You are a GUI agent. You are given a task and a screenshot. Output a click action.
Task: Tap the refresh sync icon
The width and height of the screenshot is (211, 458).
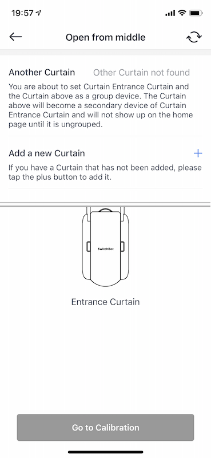(194, 37)
